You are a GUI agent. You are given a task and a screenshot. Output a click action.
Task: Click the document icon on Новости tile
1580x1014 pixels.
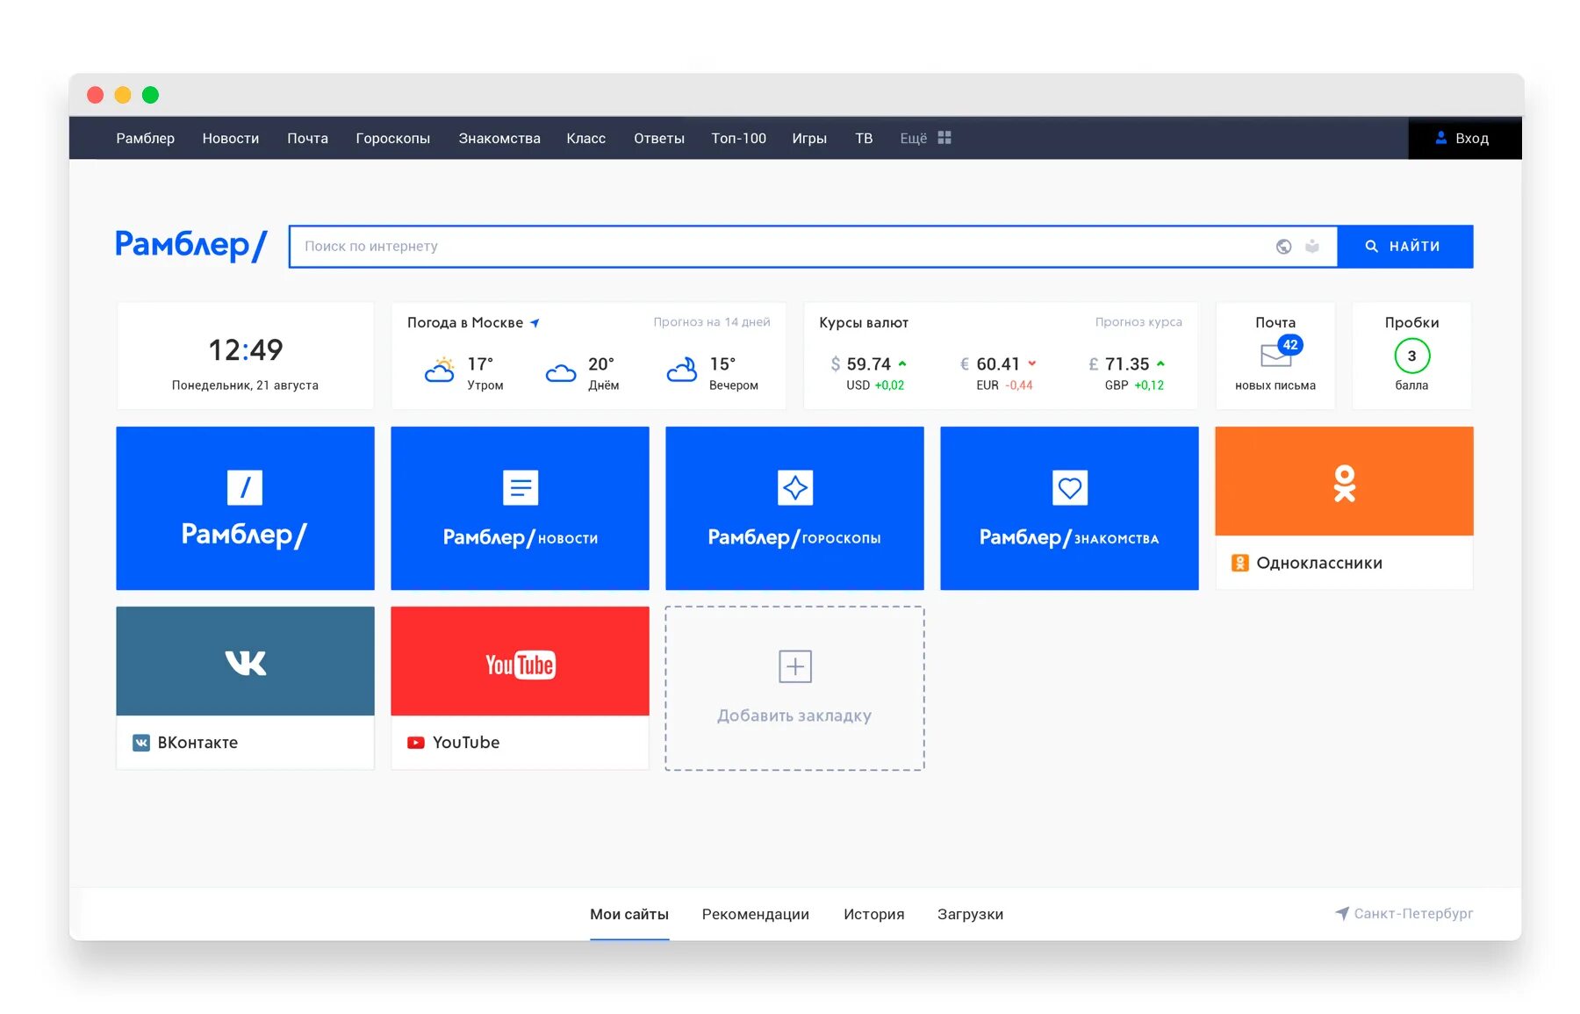[521, 487]
